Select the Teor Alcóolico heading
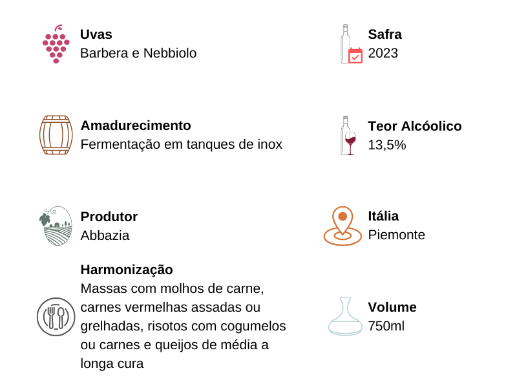Screen dimensions: 517x388 coord(415,126)
